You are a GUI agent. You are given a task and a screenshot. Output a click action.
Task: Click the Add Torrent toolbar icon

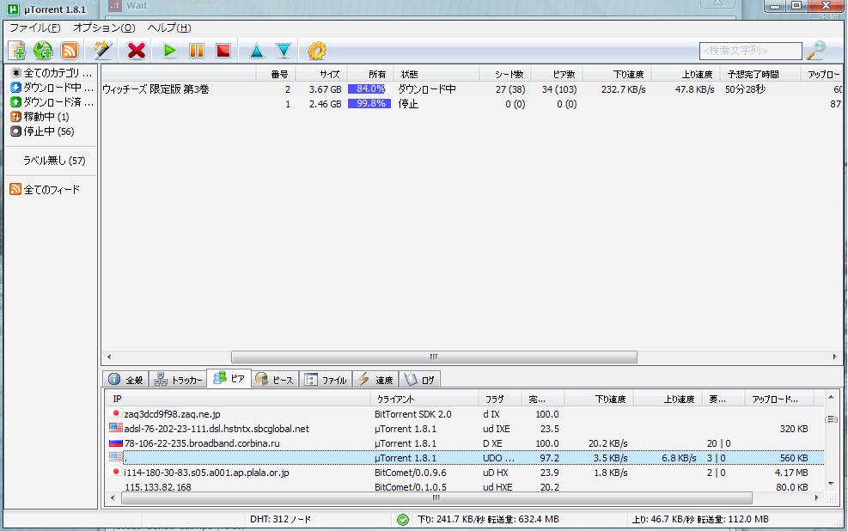(17, 51)
